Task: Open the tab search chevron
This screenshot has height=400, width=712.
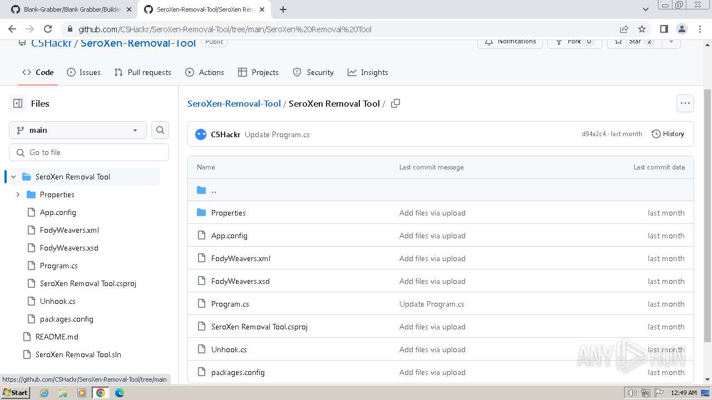Action: [x=646, y=9]
